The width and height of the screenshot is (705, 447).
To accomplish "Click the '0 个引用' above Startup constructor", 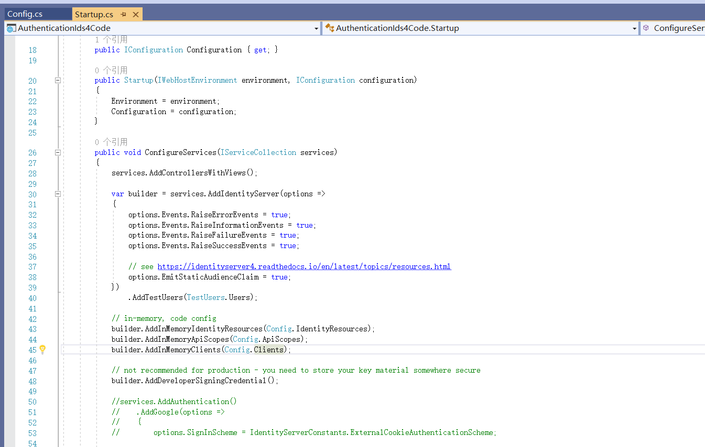I will coord(111,70).
